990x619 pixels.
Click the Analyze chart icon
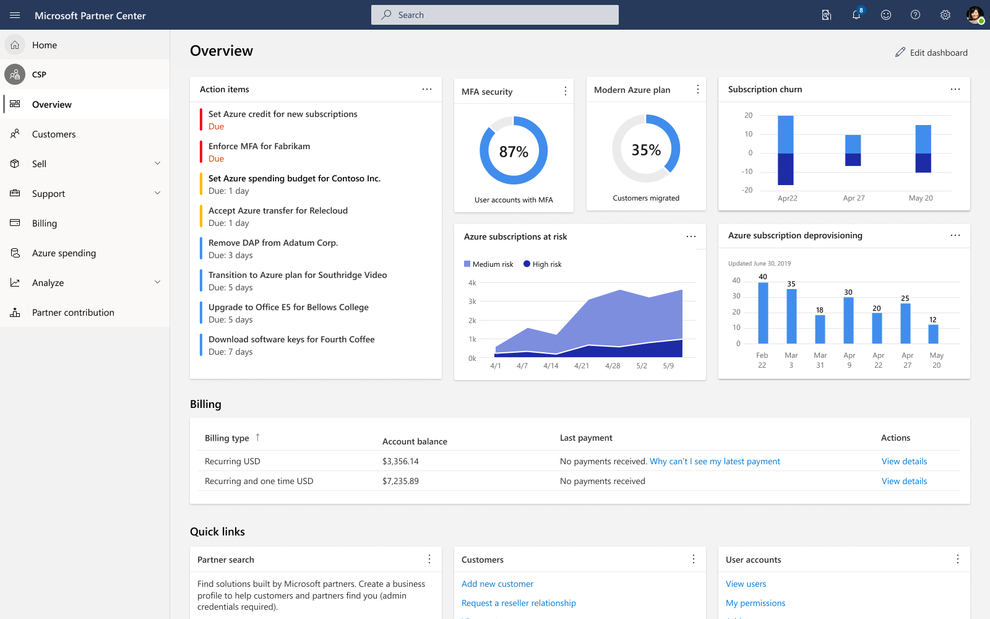click(x=15, y=282)
